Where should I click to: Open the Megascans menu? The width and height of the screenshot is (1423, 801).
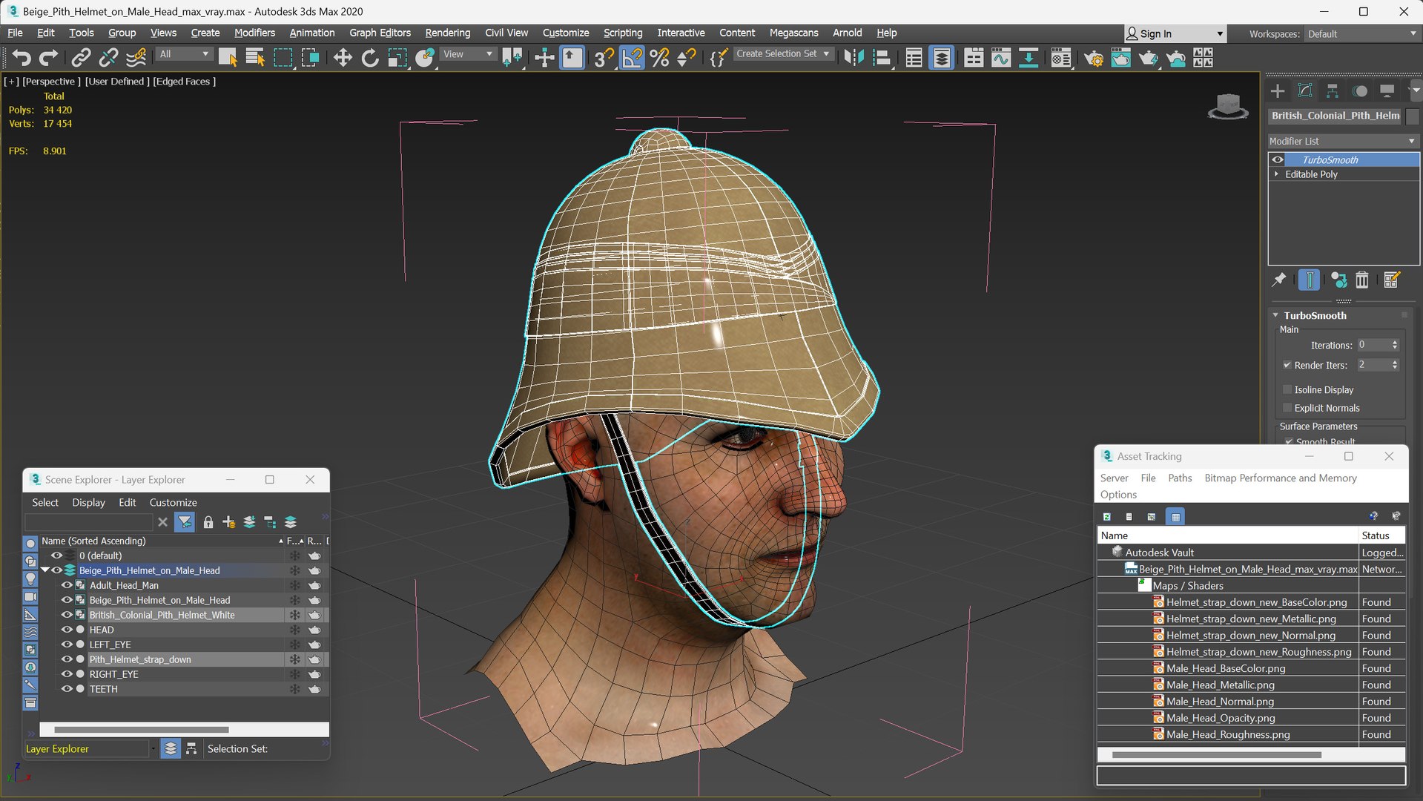click(793, 33)
